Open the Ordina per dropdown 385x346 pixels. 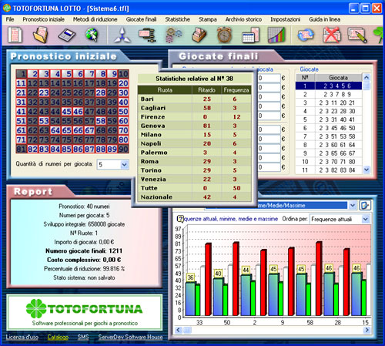(x=366, y=219)
